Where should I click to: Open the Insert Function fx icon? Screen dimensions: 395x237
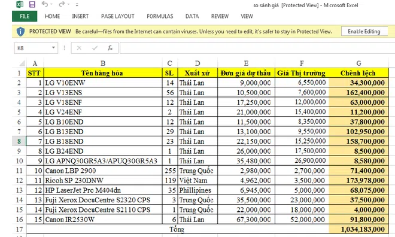point(110,48)
